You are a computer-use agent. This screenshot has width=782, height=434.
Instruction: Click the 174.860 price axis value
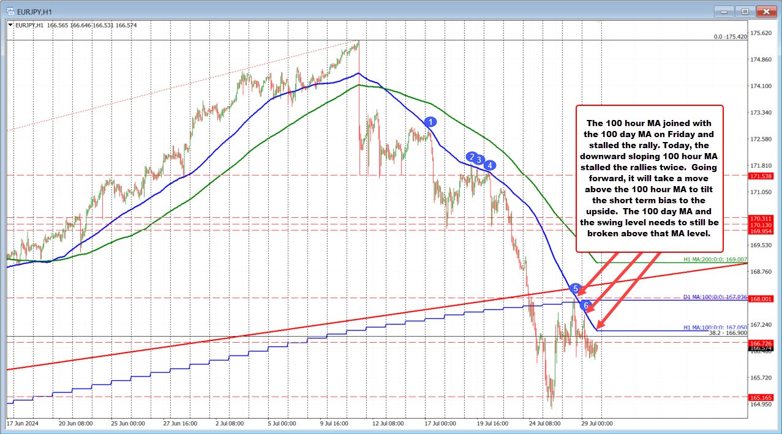tap(761, 59)
